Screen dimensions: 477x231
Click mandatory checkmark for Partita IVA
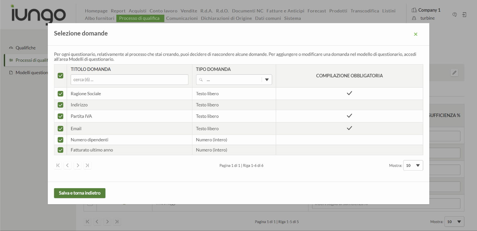pos(349,116)
